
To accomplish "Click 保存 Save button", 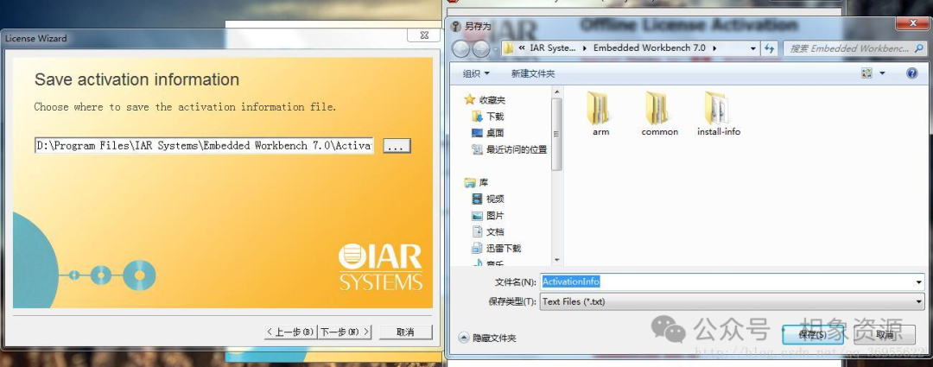I will point(813,335).
